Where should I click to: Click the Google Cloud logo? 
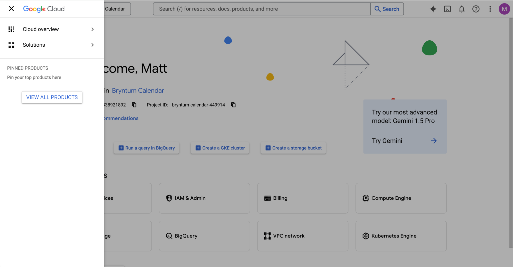[x=44, y=9]
